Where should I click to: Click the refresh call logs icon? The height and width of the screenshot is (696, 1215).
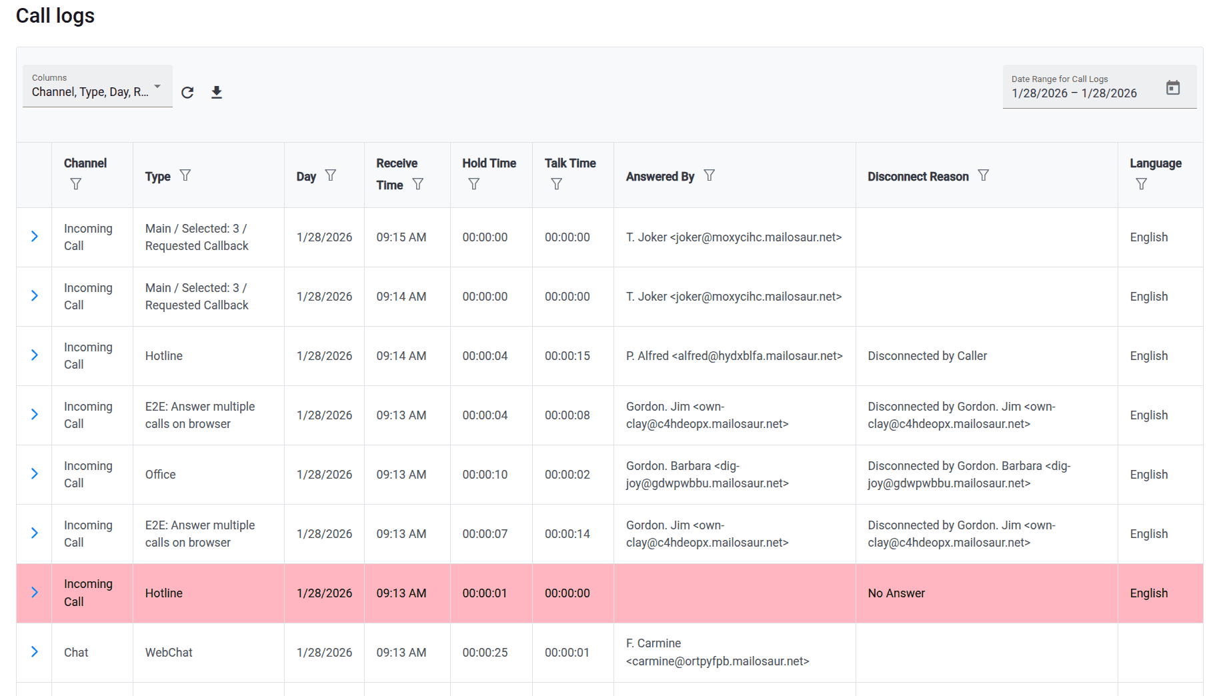(x=187, y=93)
